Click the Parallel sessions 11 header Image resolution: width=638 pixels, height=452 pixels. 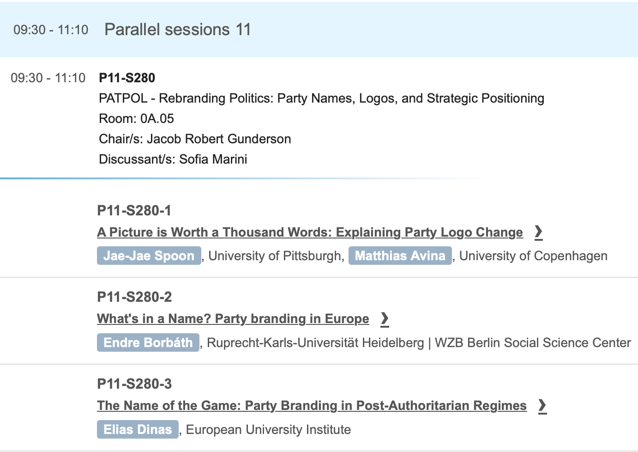pos(178,30)
